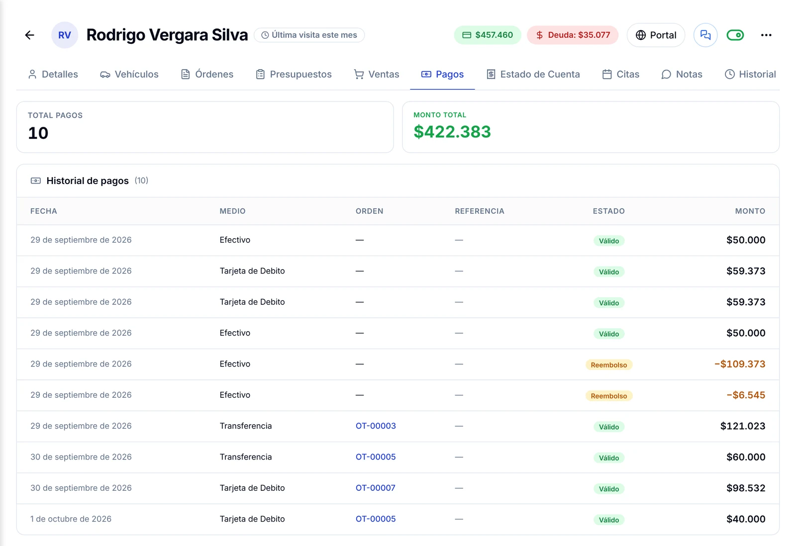Click the MONTO column header
796x546 pixels.
[750, 211]
